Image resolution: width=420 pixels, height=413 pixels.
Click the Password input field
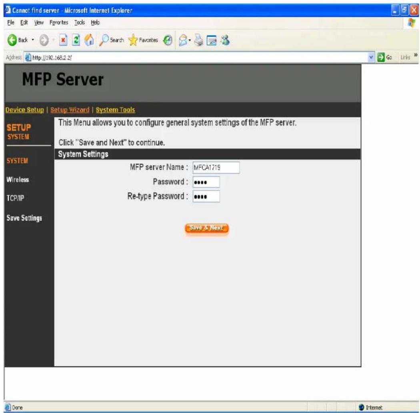[x=206, y=182]
